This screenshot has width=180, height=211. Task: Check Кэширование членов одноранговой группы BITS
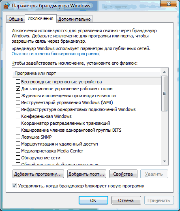pyautogui.click(x=18, y=130)
